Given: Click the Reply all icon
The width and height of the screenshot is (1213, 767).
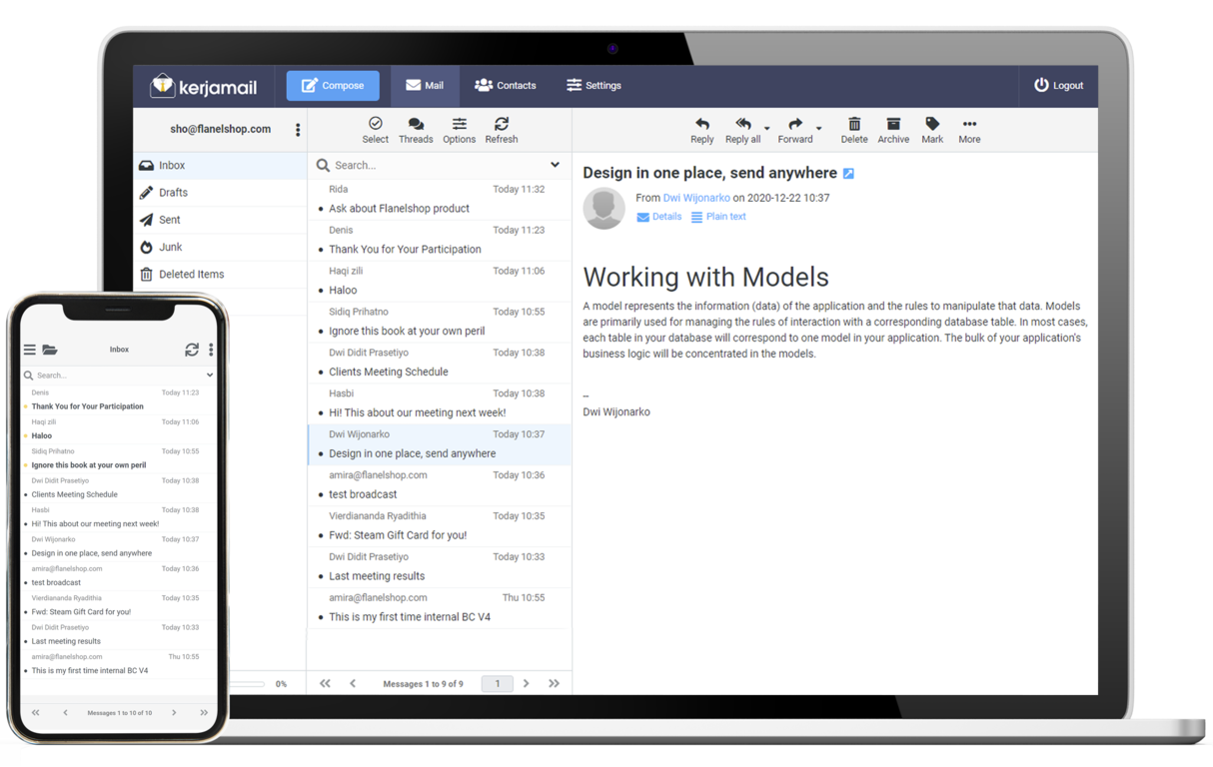Looking at the screenshot, I should (x=742, y=131).
